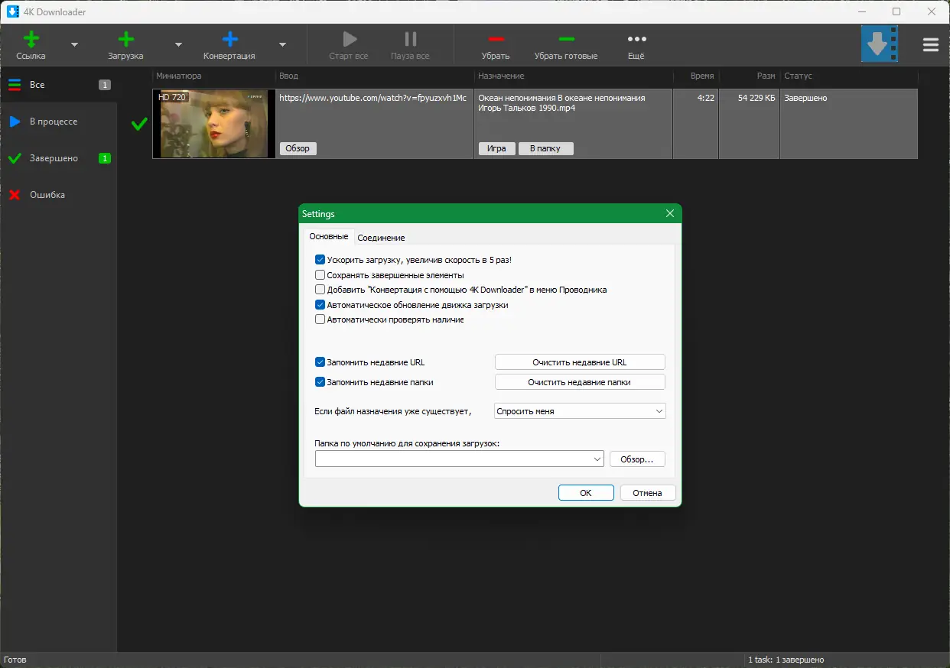Select the Завершено sidebar filter
The image size is (950, 668).
pos(58,158)
